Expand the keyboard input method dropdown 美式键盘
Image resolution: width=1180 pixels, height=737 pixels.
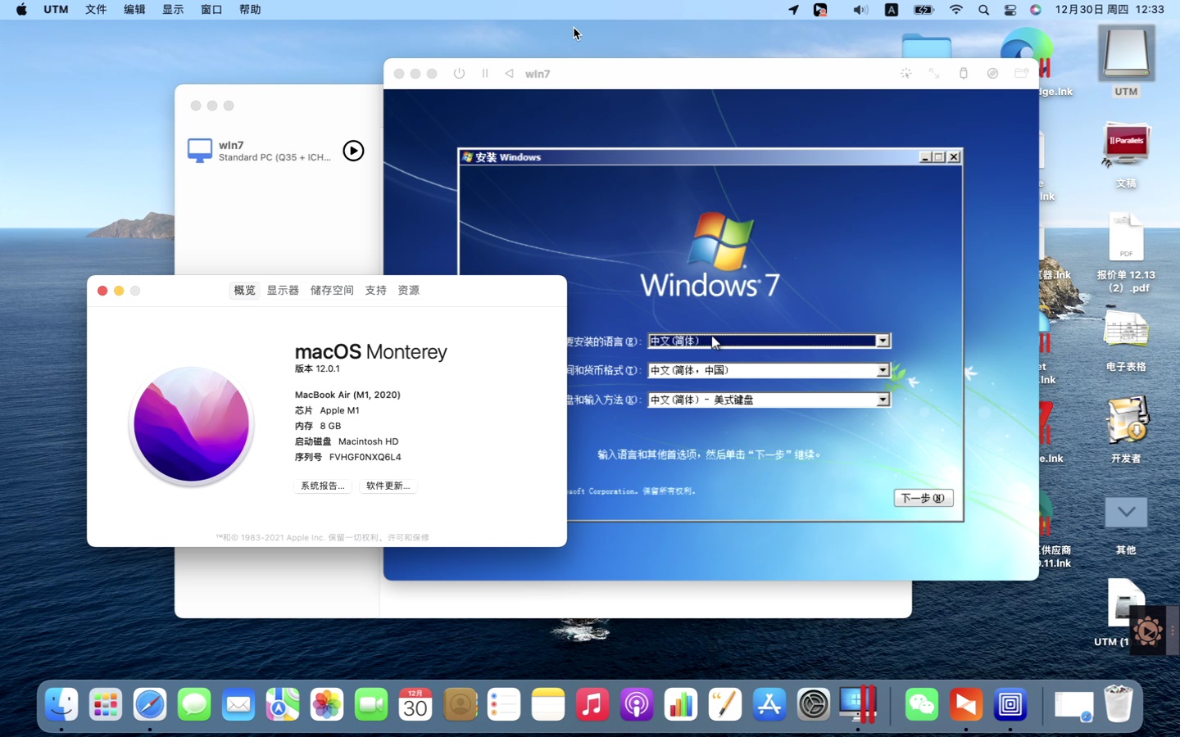[883, 400]
